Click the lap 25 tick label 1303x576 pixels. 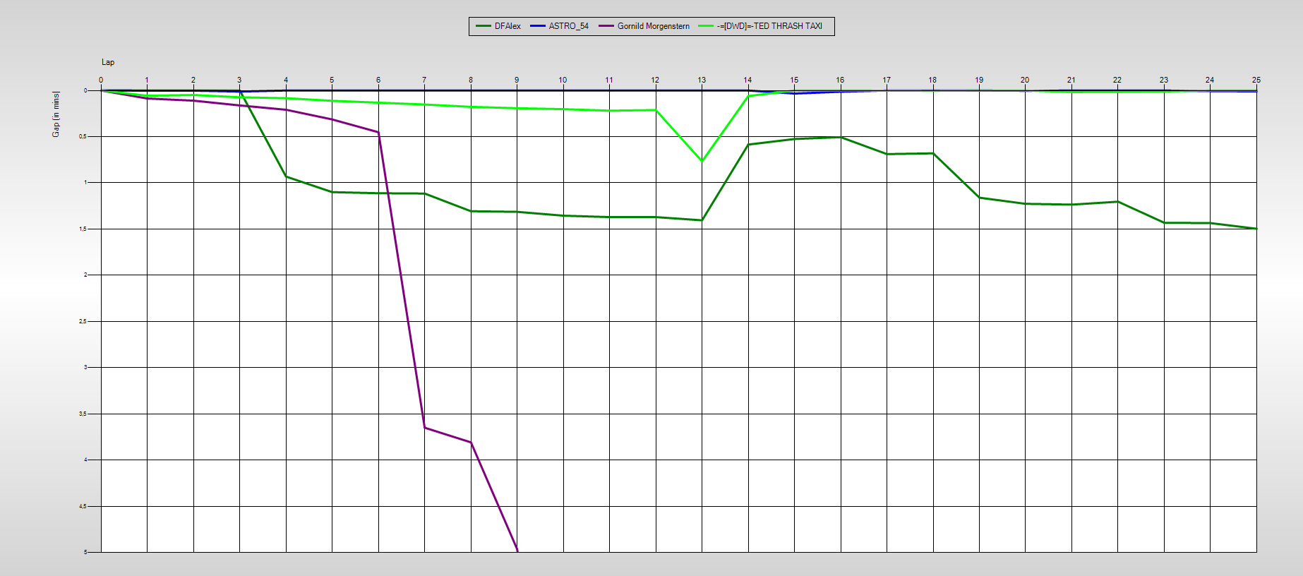[x=1256, y=80]
